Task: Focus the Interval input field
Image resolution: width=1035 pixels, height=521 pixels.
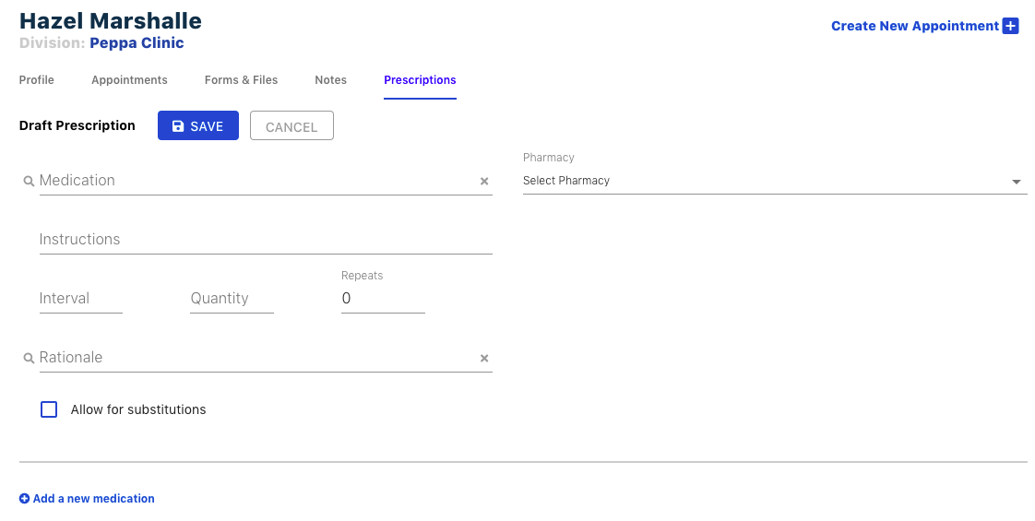Action: click(x=80, y=299)
